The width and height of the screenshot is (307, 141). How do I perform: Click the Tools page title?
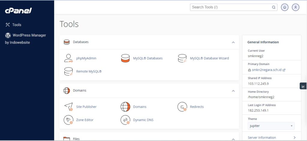(69, 24)
